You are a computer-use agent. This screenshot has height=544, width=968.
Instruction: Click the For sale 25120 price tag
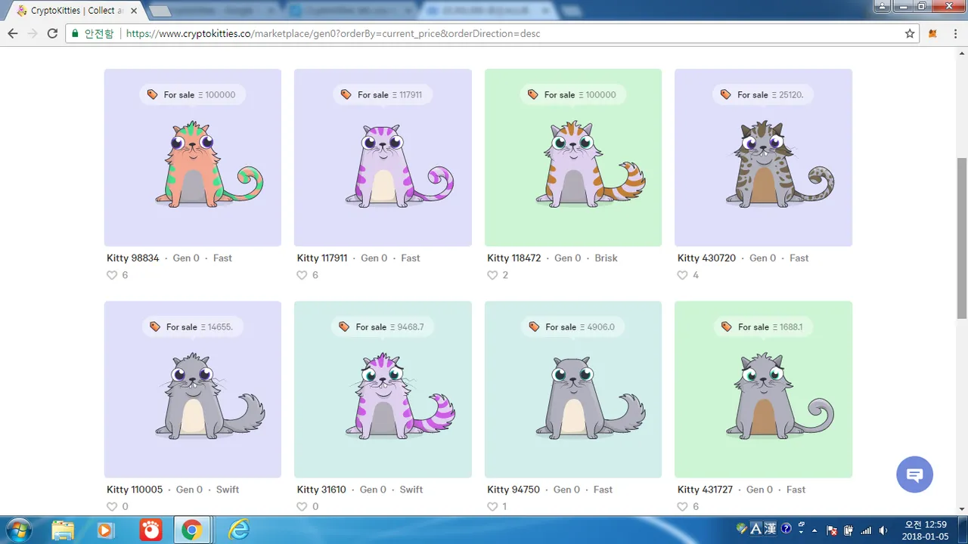tap(763, 94)
